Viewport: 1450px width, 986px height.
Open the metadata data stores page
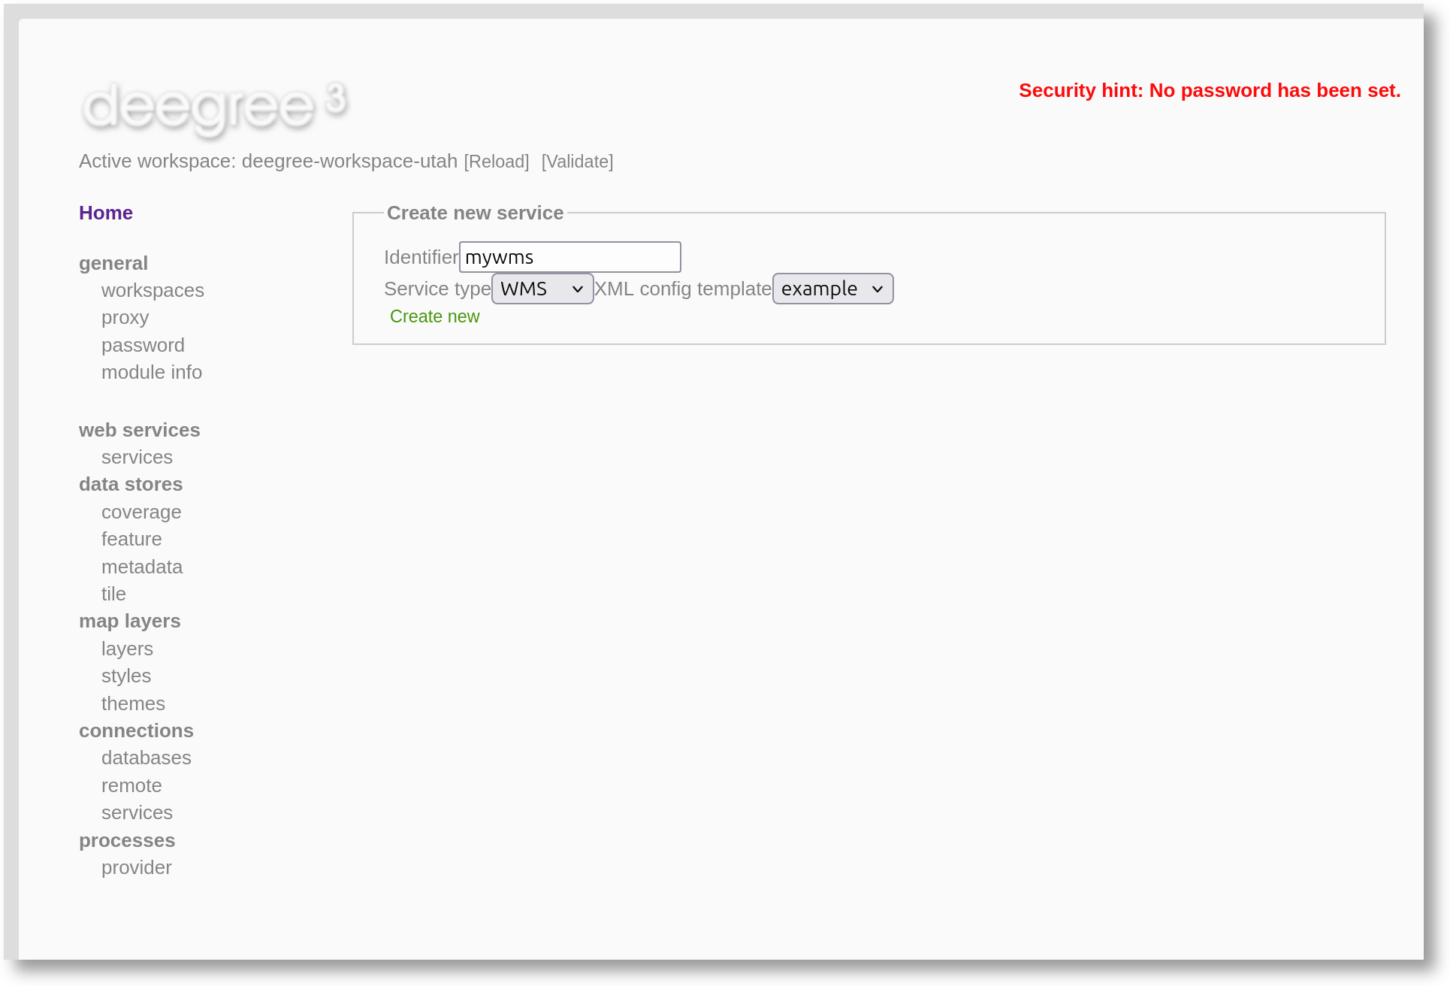pos(142,567)
